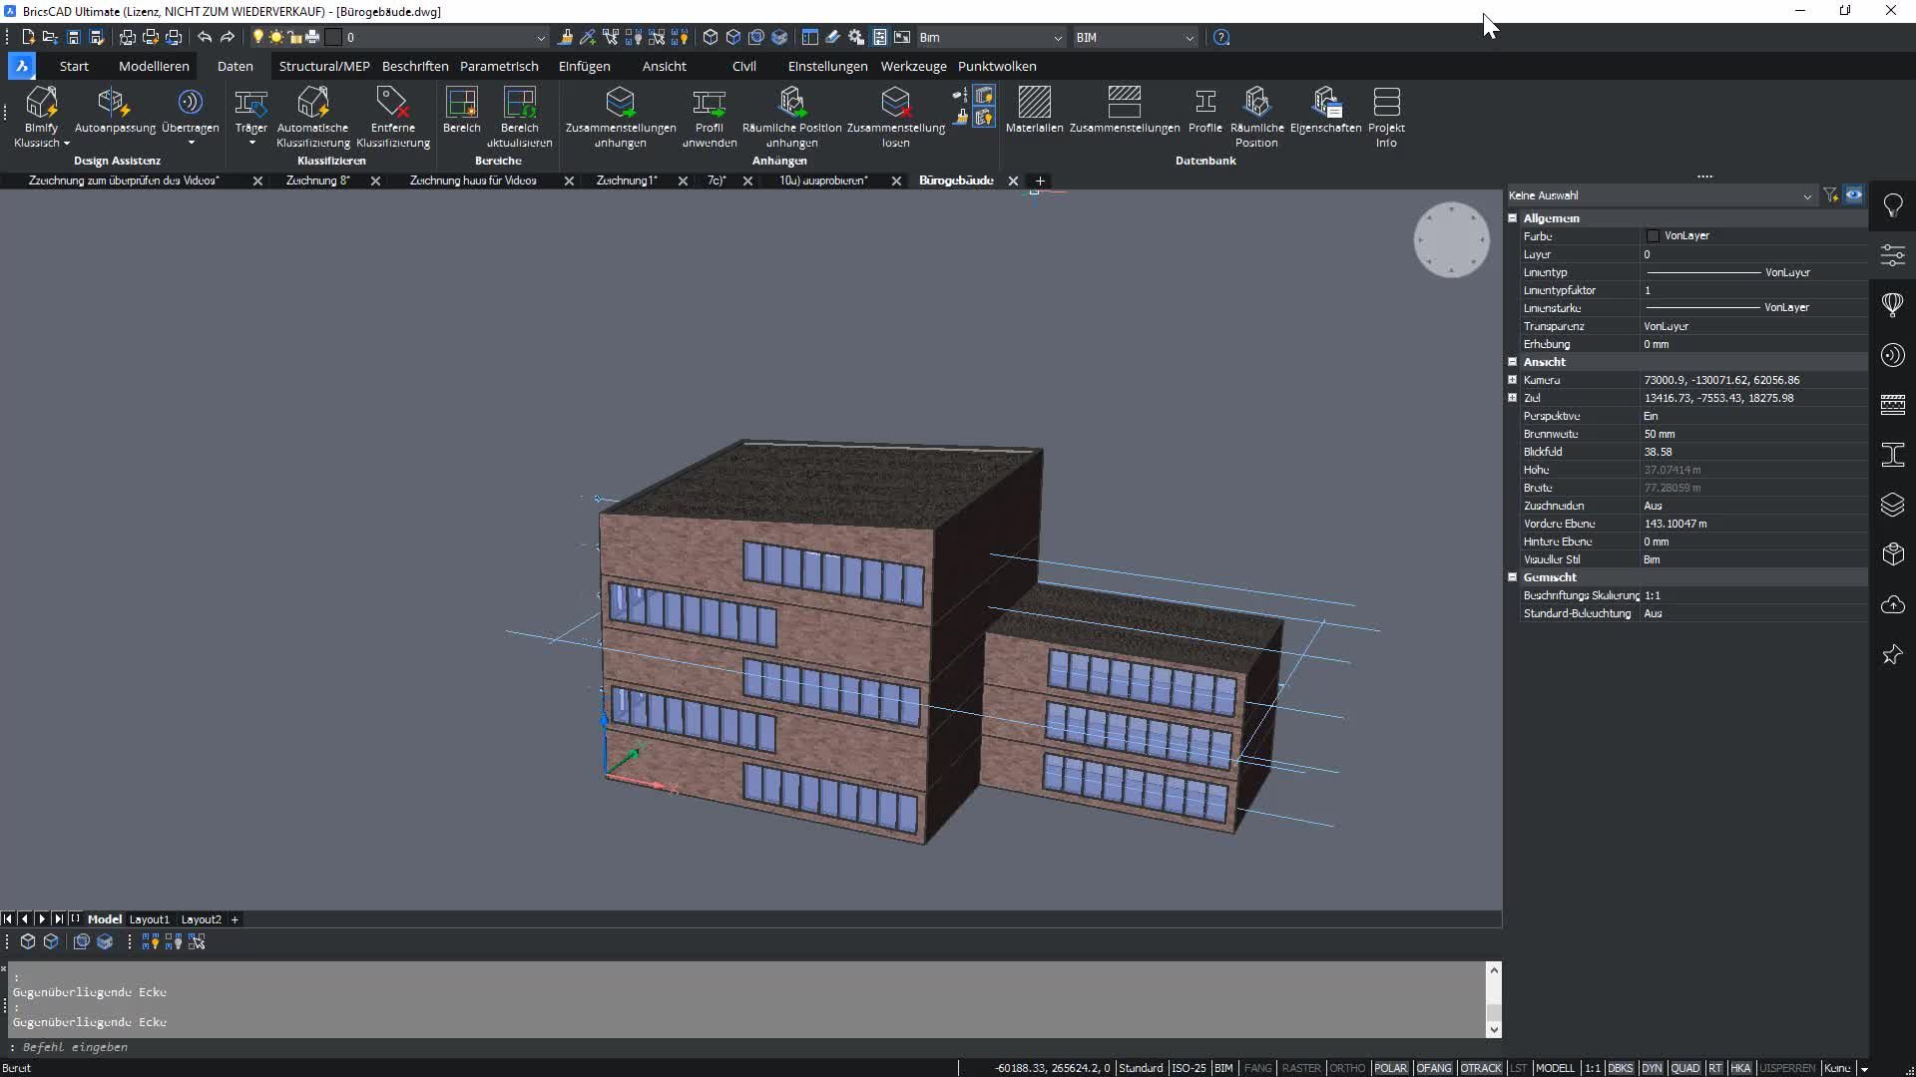Run Automatische Klassifizierung

click(x=312, y=117)
